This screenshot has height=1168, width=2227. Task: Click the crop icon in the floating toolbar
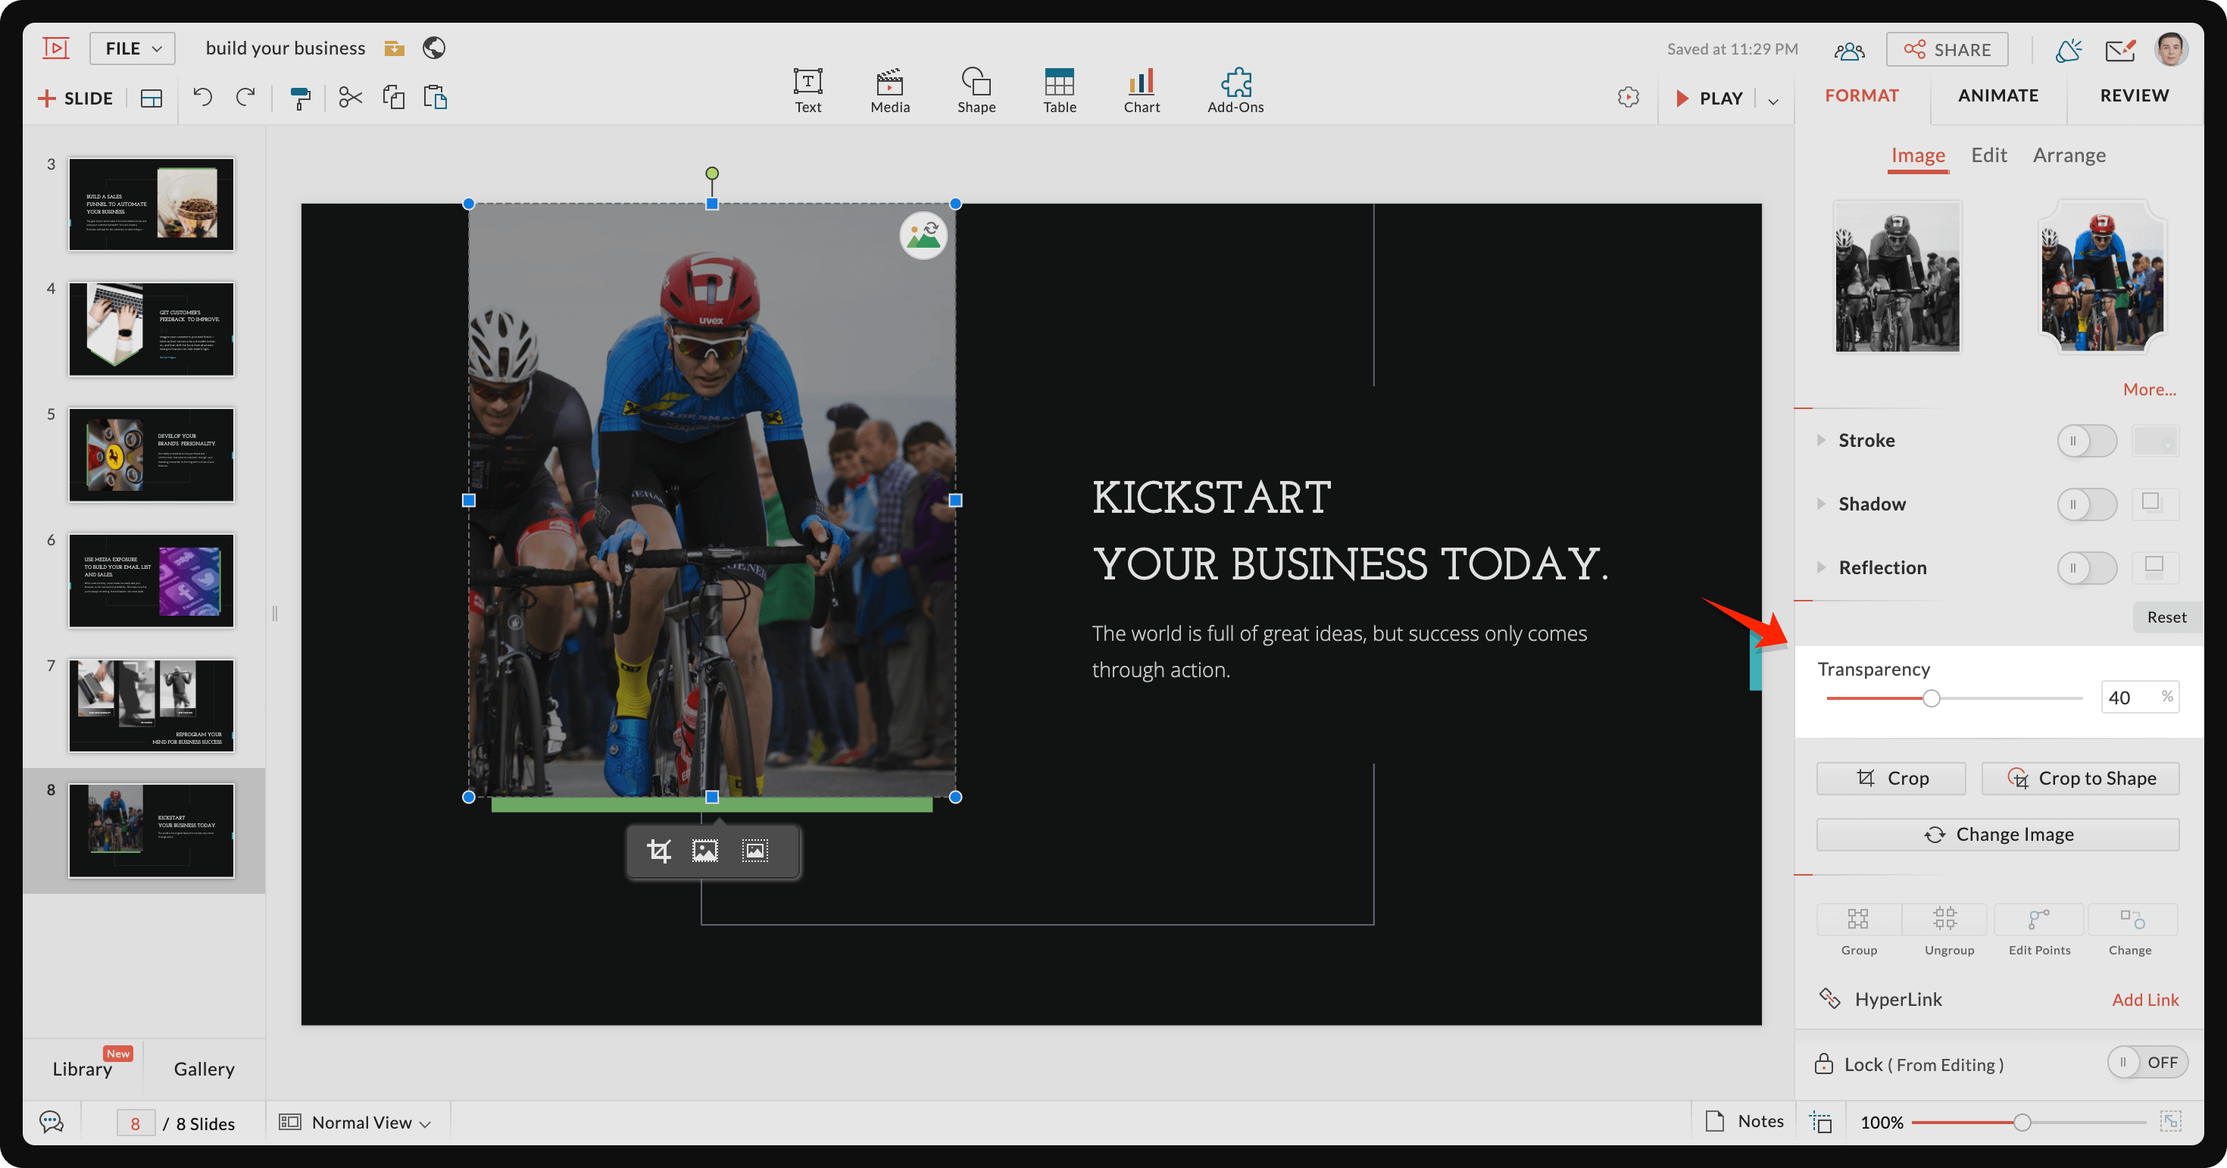coord(659,851)
